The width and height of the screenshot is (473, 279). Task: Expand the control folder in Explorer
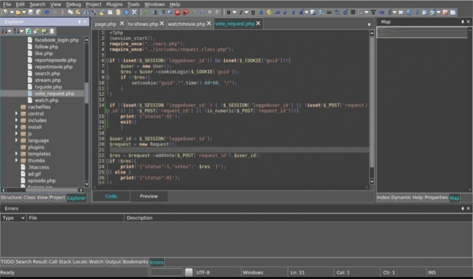coord(17,114)
